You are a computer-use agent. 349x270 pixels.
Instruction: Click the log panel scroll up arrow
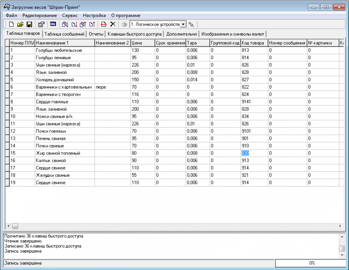[x=342, y=236]
